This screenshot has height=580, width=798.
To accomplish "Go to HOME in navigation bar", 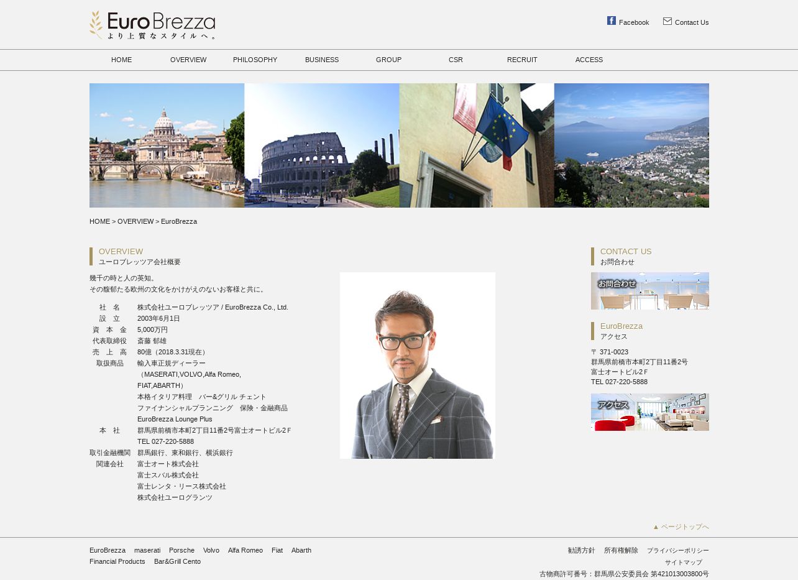I will point(122,60).
